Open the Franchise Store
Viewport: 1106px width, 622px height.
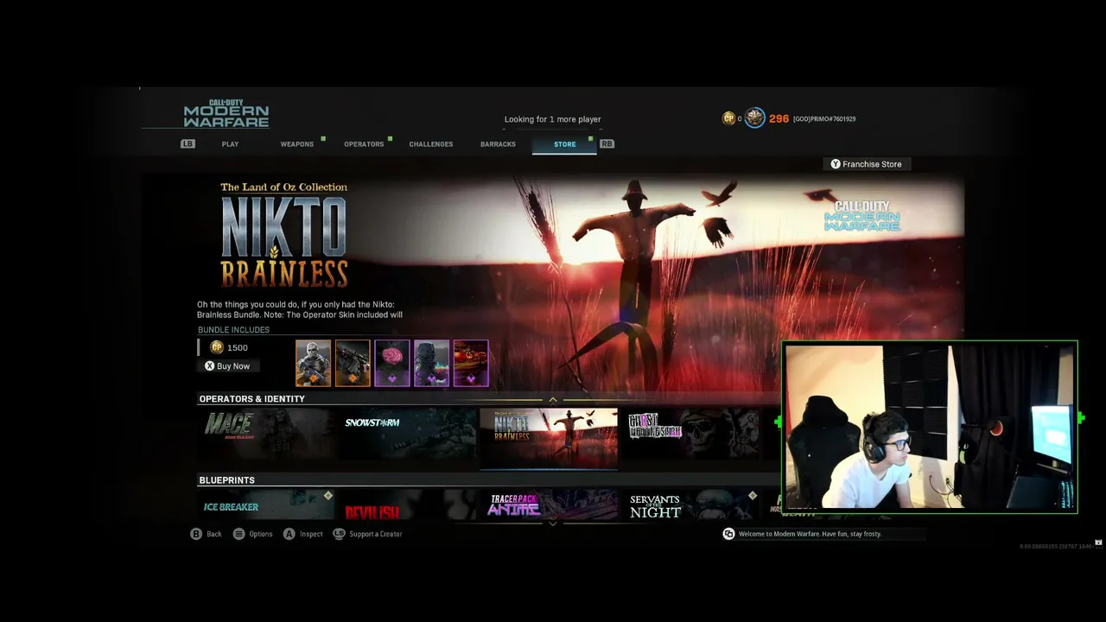[866, 164]
